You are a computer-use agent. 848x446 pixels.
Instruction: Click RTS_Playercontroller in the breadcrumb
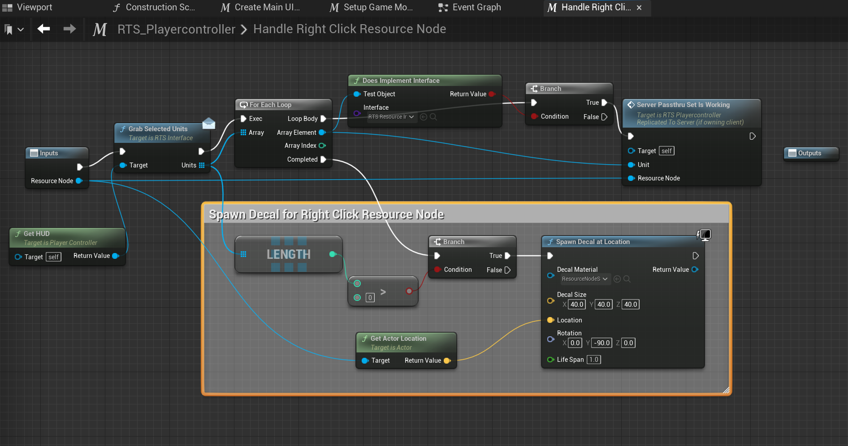click(x=176, y=29)
